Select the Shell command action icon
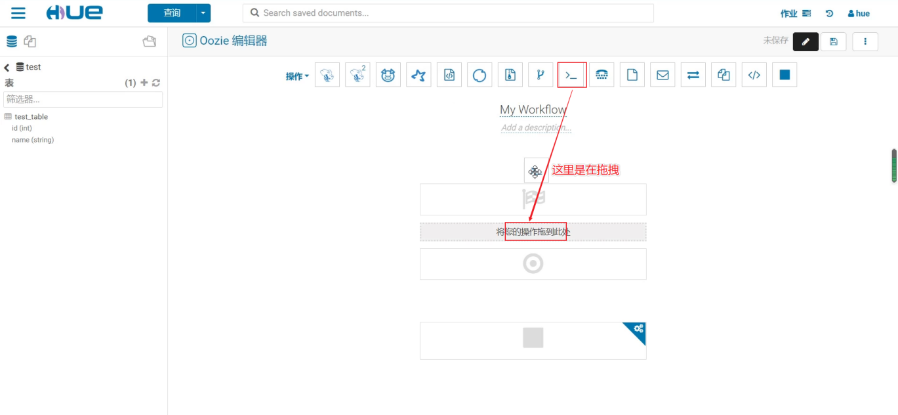This screenshot has height=415, width=898. pyautogui.click(x=571, y=75)
